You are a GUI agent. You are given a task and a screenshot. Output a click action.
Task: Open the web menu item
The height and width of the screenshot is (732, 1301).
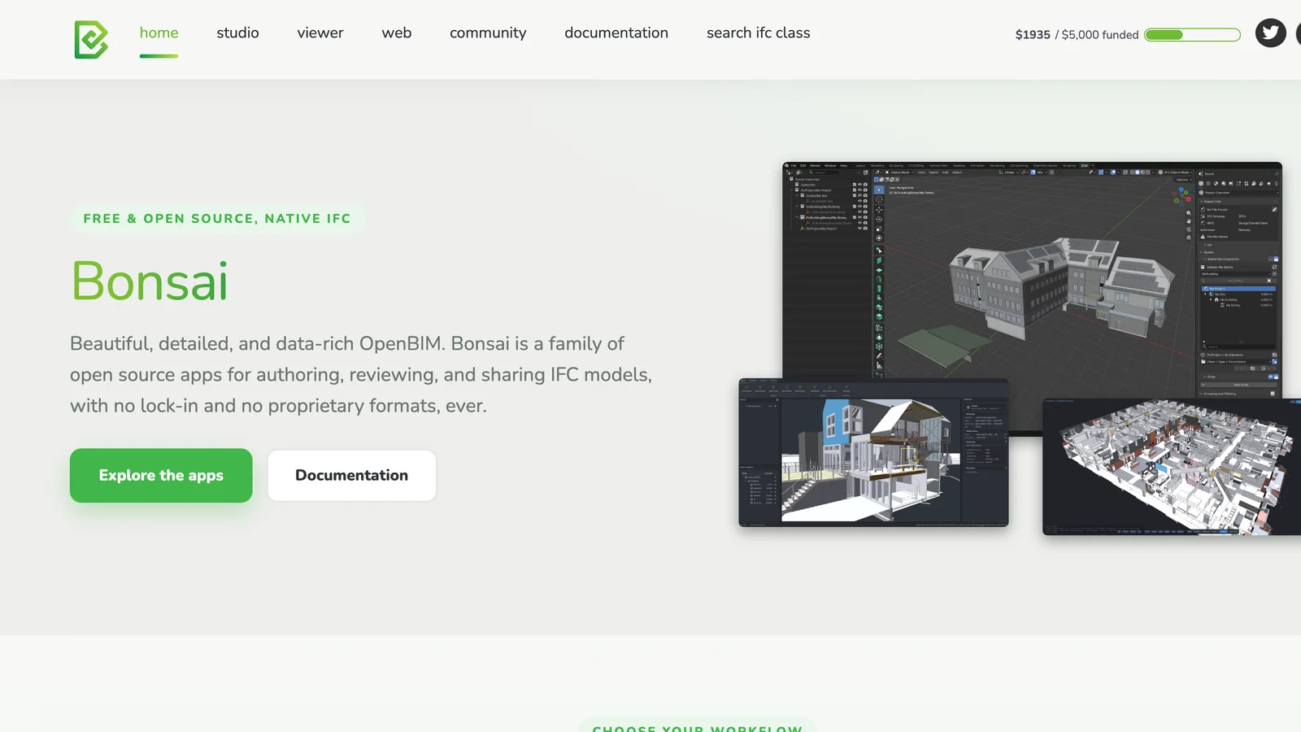(x=397, y=33)
